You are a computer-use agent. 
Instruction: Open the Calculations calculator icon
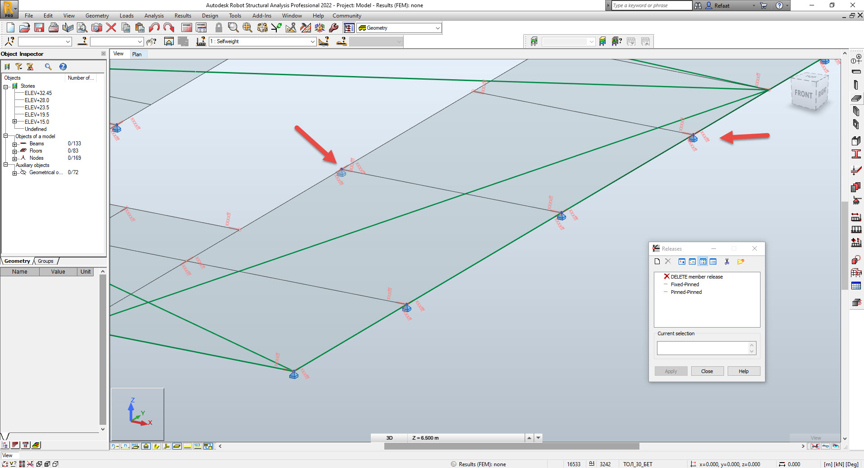186,27
